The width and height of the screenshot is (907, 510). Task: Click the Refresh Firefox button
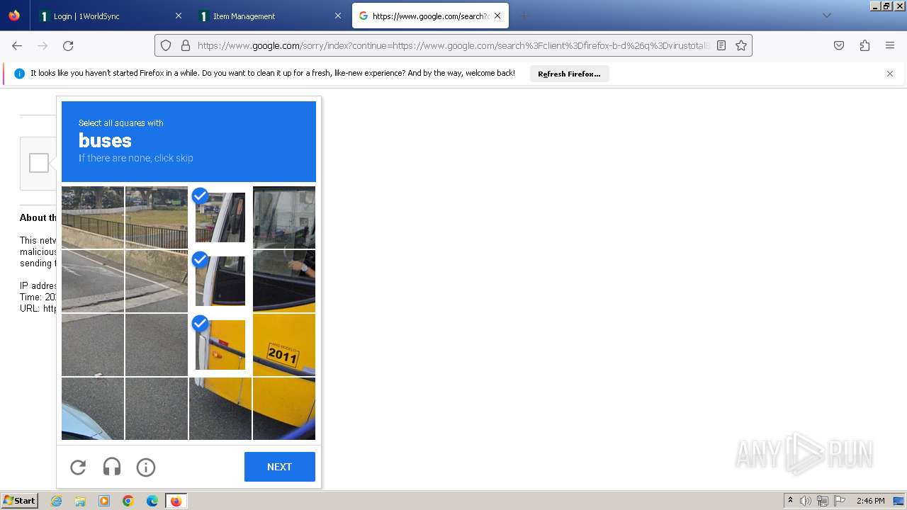click(569, 74)
